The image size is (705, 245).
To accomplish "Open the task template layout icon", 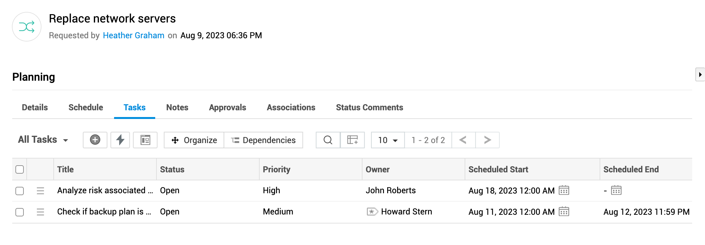I will 145,140.
